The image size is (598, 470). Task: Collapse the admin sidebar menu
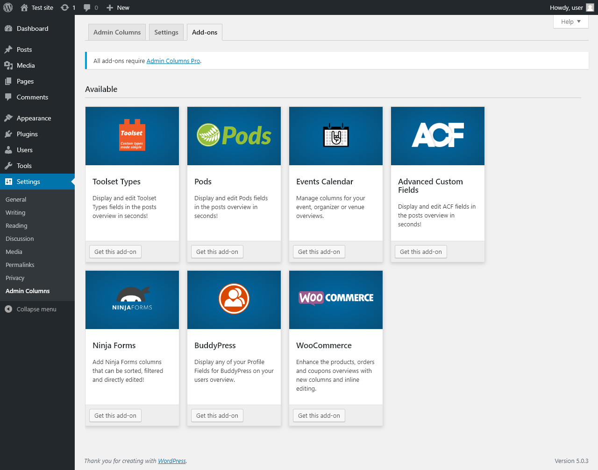click(36, 309)
